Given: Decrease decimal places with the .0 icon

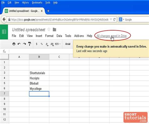Looking at the screenshot, I should point(47,44).
